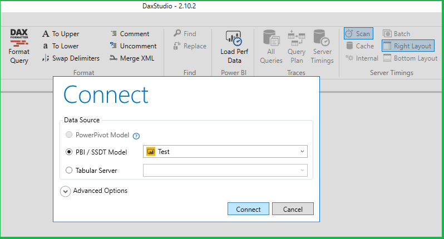Screen dimensions: 444x239
Task: Enable the Query Plan trace
Action: (x=297, y=46)
